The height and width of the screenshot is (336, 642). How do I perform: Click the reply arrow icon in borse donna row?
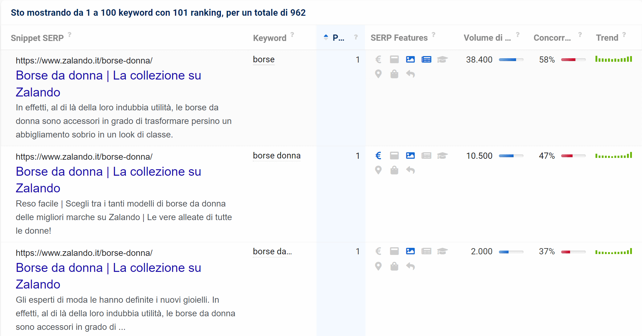[x=410, y=170]
